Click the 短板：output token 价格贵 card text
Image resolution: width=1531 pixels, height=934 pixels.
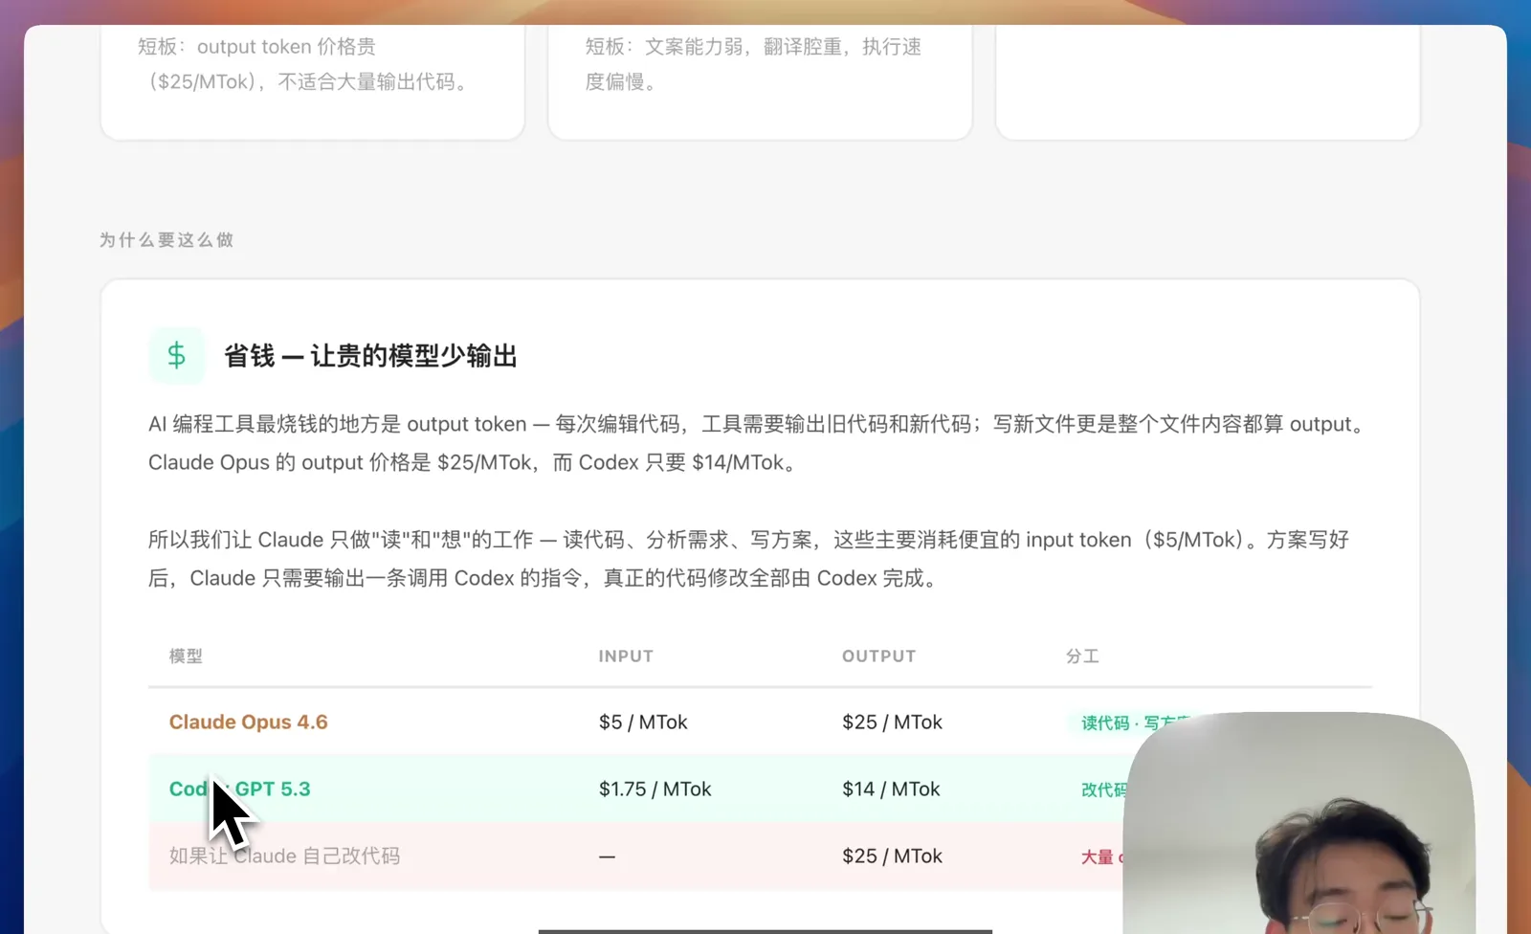click(306, 64)
